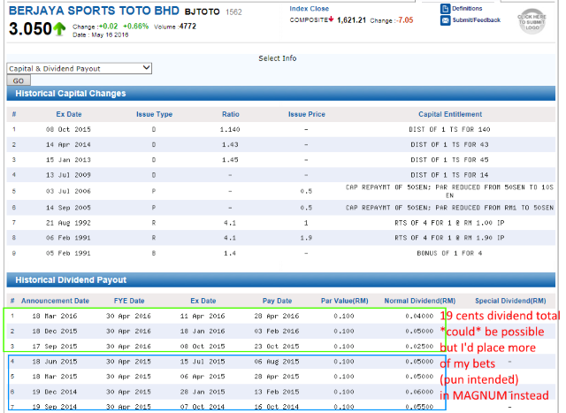This screenshot has width=566, height=413.
Task: Open the Definitions document icon
Action: [445, 9]
